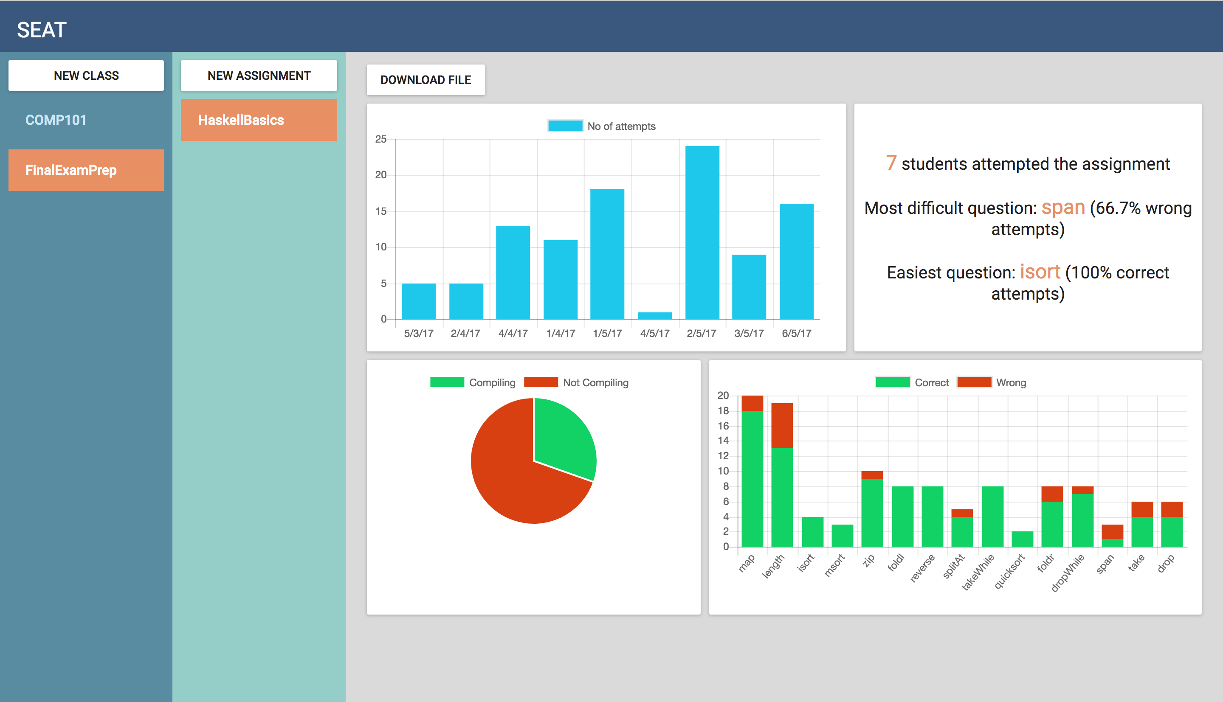
Task: Click the SEAT logo title
Action: [42, 30]
